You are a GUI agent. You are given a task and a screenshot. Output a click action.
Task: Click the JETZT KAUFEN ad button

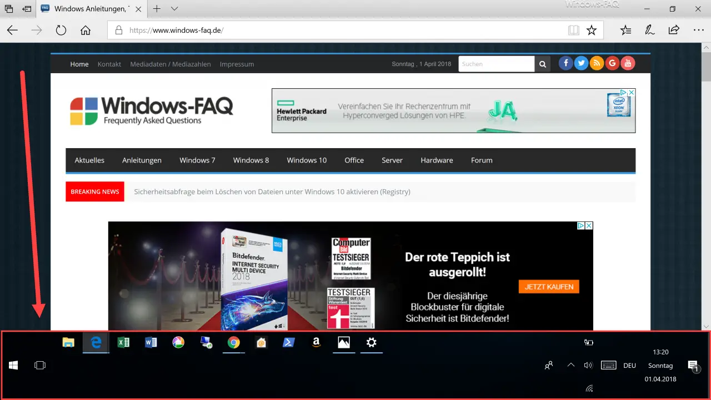coord(549,286)
